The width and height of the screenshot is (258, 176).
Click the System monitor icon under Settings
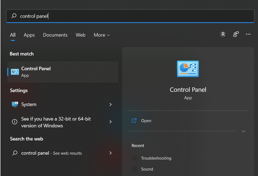pyautogui.click(x=15, y=104)
